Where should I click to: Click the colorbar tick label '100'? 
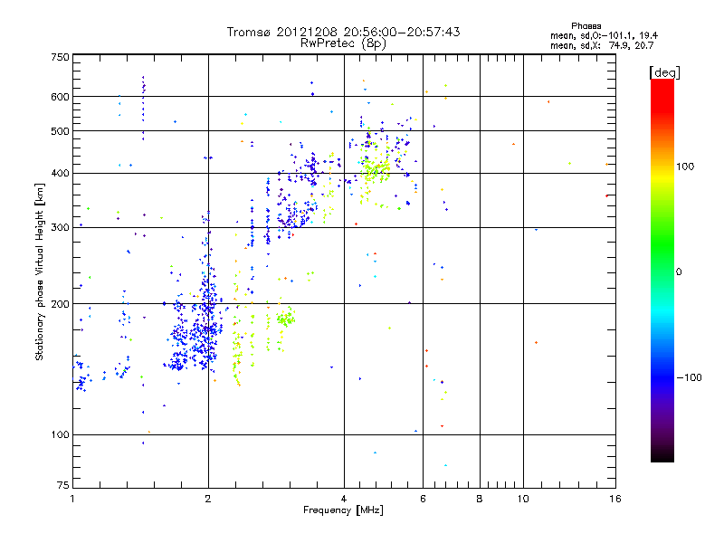tap(685, 167)
